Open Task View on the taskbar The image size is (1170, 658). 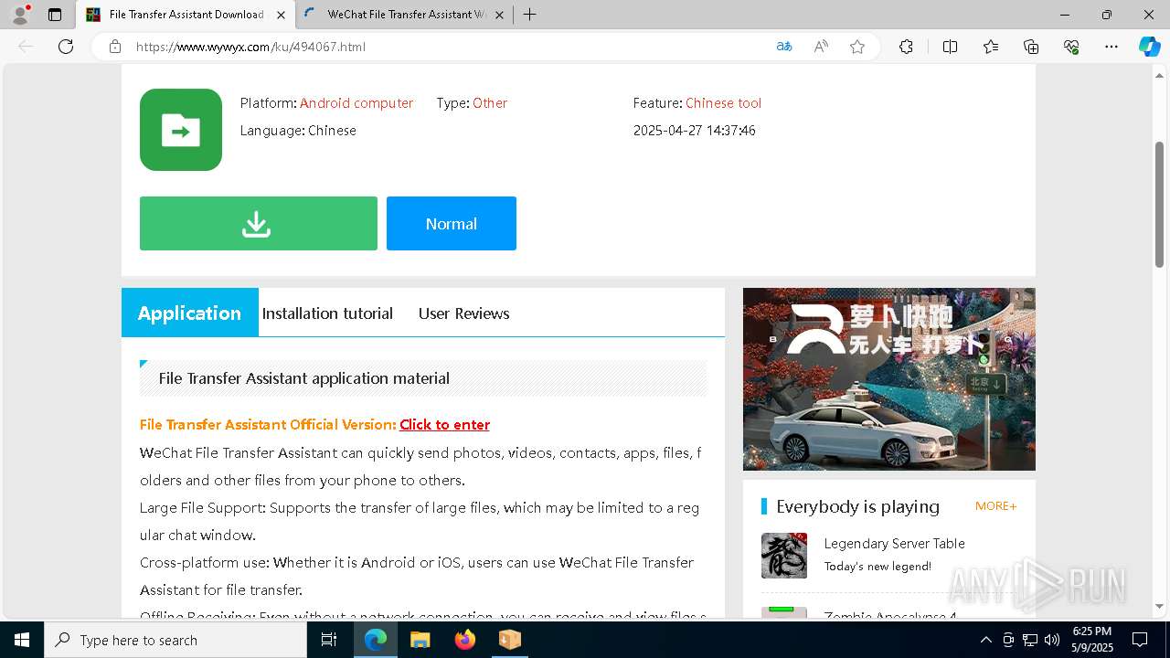click(x=330, y=640)
